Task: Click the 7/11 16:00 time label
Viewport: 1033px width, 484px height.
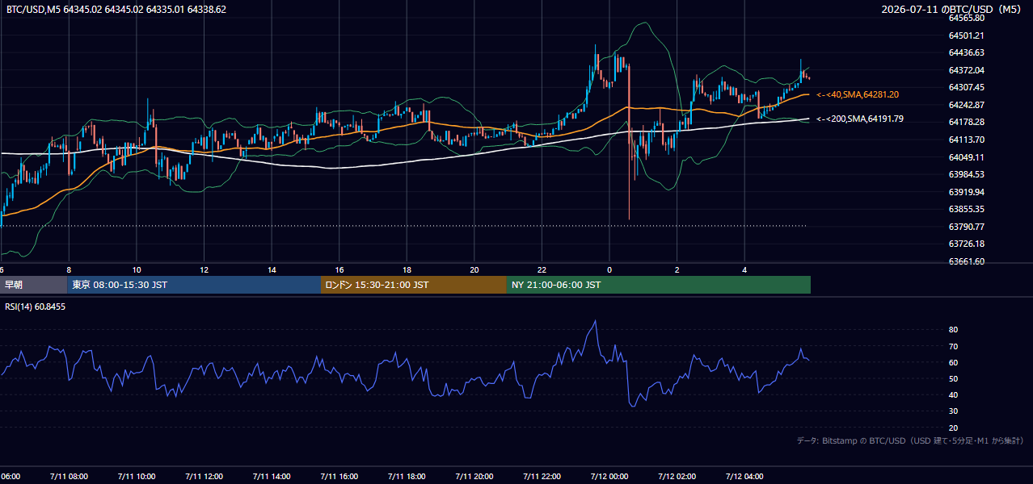Action: [339, 476]
